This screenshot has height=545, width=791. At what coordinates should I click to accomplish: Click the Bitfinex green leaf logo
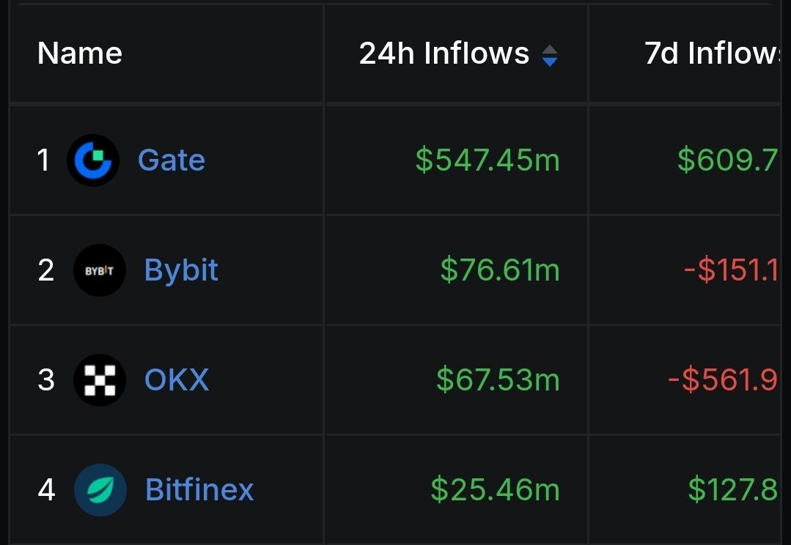point(100,489)
